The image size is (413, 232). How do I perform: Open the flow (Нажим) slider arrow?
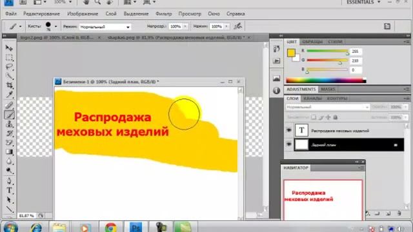click(227, 26)
